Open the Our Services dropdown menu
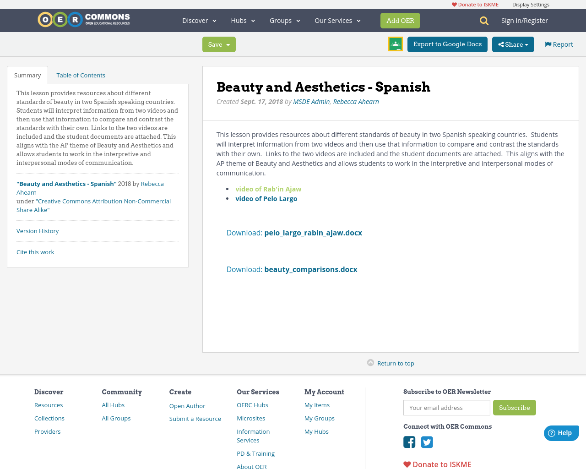This screenshot has width=586, height=469. click(337, 20)
